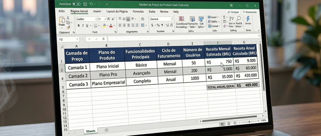The width and height of the screenshot is (321, 136).
Task: Switch to the Layout da Página tab
Action: click(117, 12)
